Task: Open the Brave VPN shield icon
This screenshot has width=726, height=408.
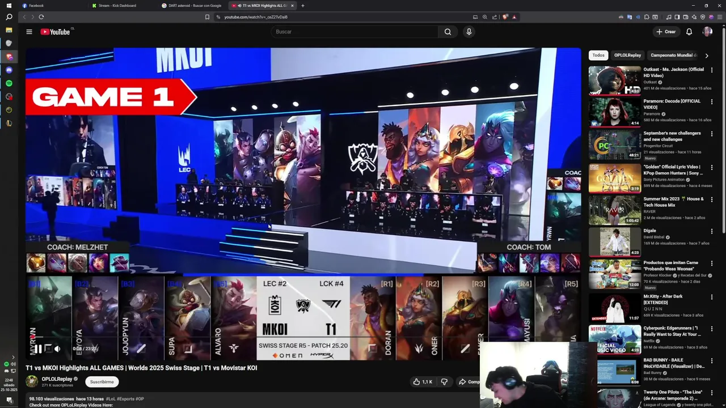Action: [x=703, y=17]
